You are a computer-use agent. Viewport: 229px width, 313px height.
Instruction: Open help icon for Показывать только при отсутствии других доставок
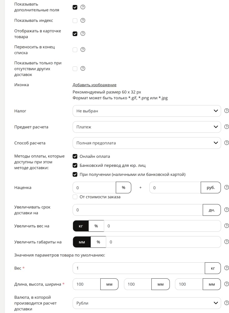(83, 69)
